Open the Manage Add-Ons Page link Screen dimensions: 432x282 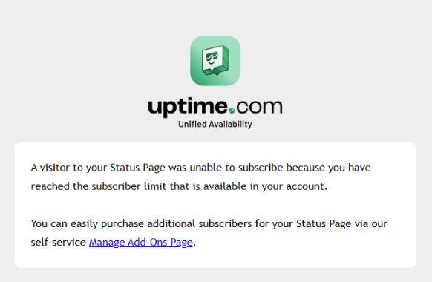(x=141, y=243)
